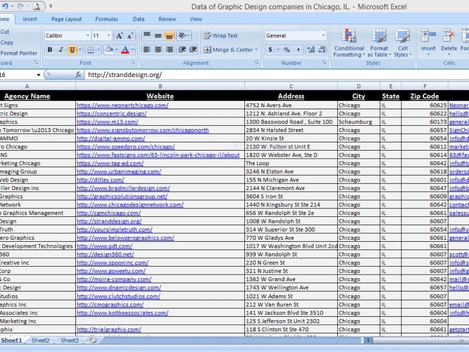This screenshot has height=352, width=469.
Task: Click Accounting Number Format dollar icon
Action: click(271, 50)
